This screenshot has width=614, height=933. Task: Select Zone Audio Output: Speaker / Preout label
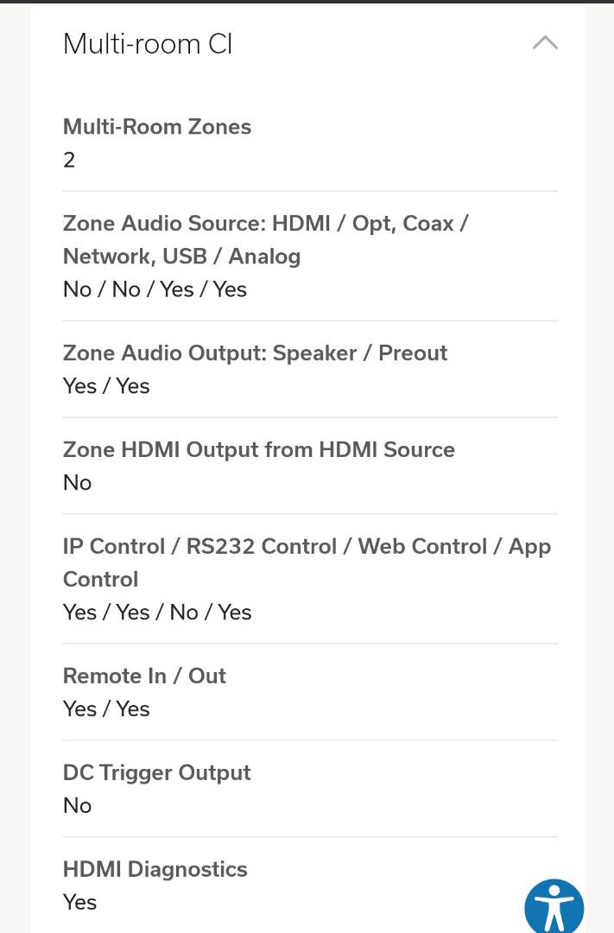[255, 352]
